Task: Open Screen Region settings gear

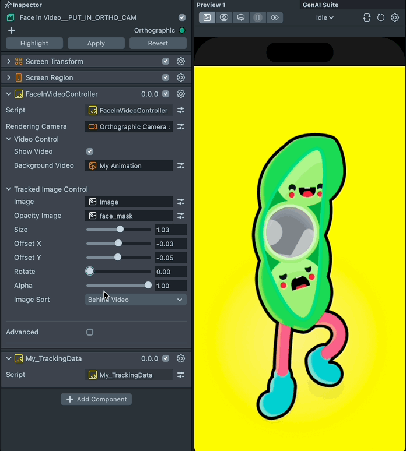Action: coord(180,77)
